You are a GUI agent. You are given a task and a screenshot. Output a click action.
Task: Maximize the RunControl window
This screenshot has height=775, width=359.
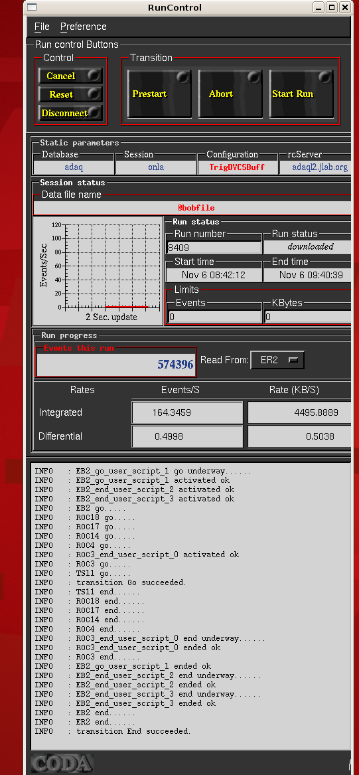coord(332,7)
